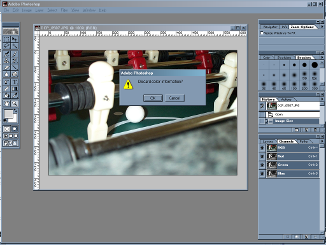Select the Hand tool
Viewport: 326px width, 245px height.
[6, 103]
